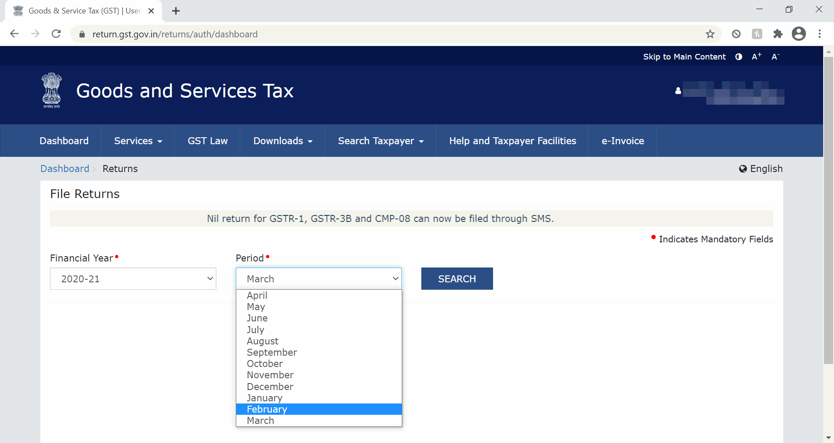This screenshot has height=443, width=834.
Task: Toggle the high contrast icon
Action: [739, 57]
